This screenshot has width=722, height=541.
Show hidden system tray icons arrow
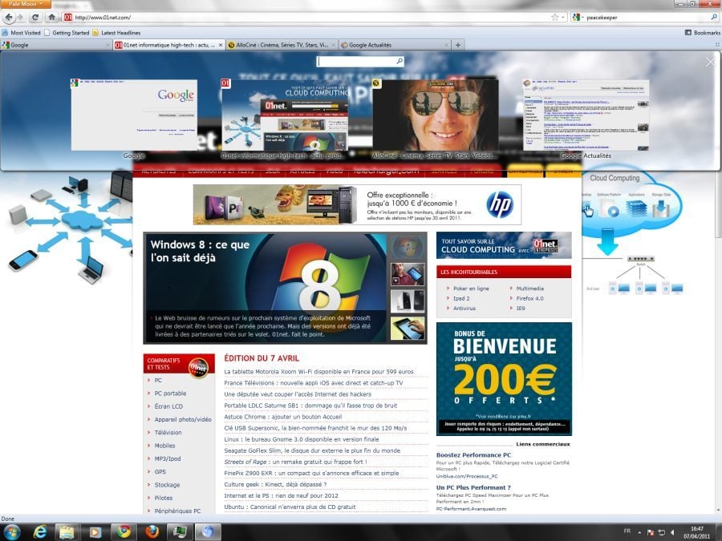[641, 531]
